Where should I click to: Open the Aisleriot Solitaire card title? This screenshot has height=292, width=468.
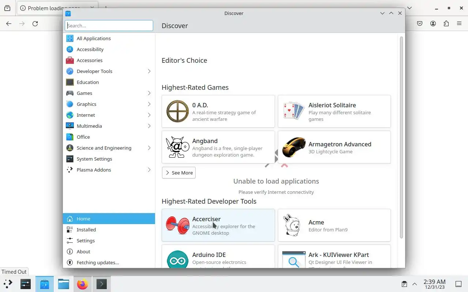coord(332,105)
